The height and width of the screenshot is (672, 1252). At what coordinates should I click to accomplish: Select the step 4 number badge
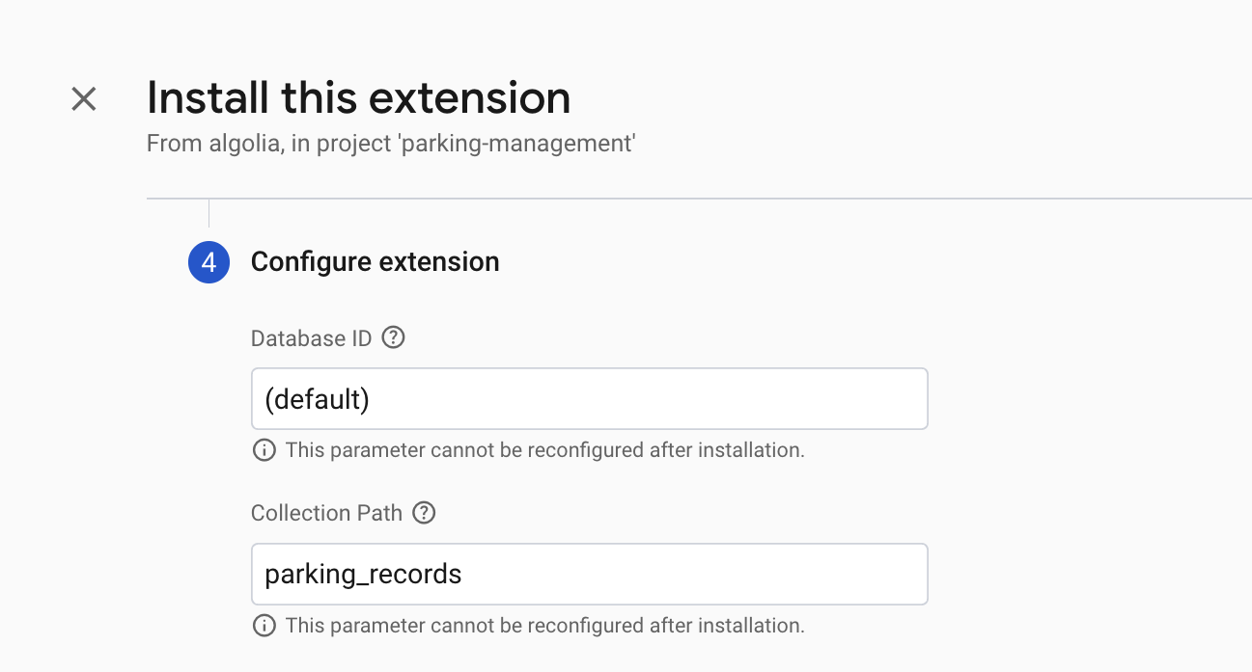209,262
